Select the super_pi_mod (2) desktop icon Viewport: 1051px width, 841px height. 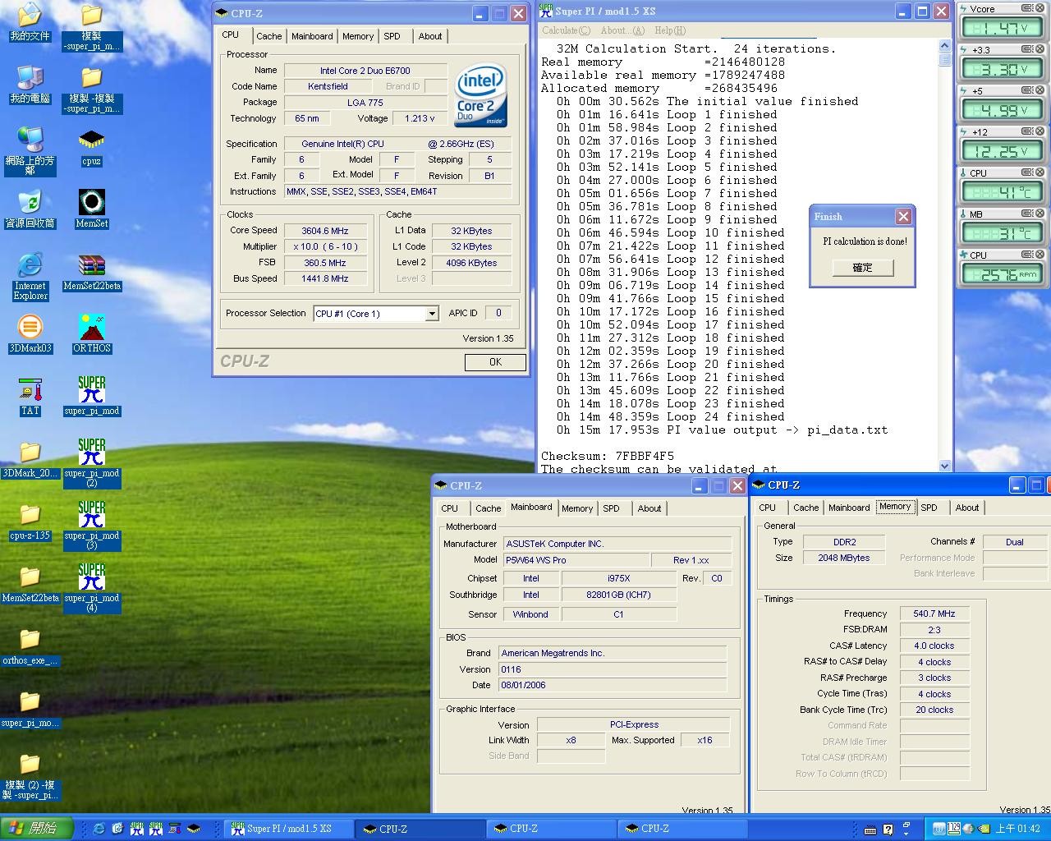(x=91, y=464)
